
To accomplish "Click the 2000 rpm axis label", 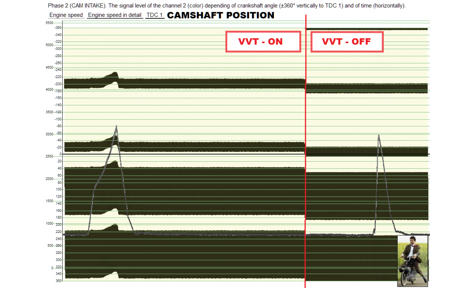I will [x=49, y=179].
